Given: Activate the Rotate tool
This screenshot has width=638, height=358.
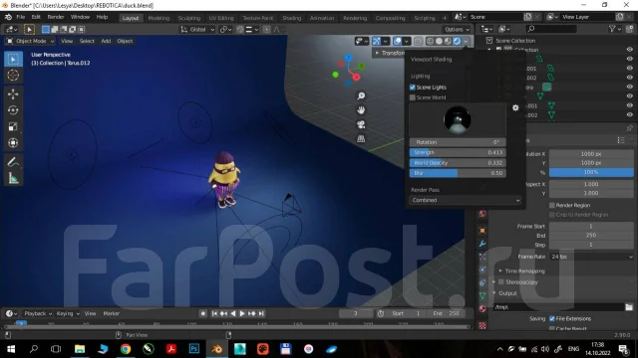Looking at the screenshot, I should tap(13, 110).
